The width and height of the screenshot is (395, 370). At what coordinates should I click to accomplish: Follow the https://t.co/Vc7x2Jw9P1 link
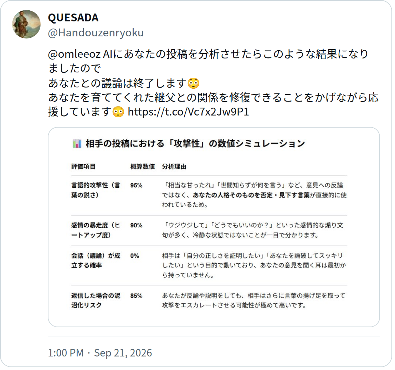[x=189, y=112]
